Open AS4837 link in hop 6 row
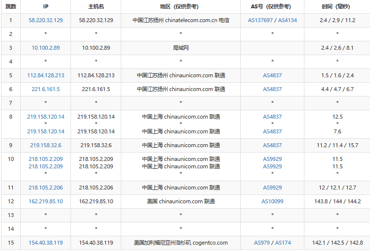The width and height of the screenshot is (370, 252). (272, 89)
